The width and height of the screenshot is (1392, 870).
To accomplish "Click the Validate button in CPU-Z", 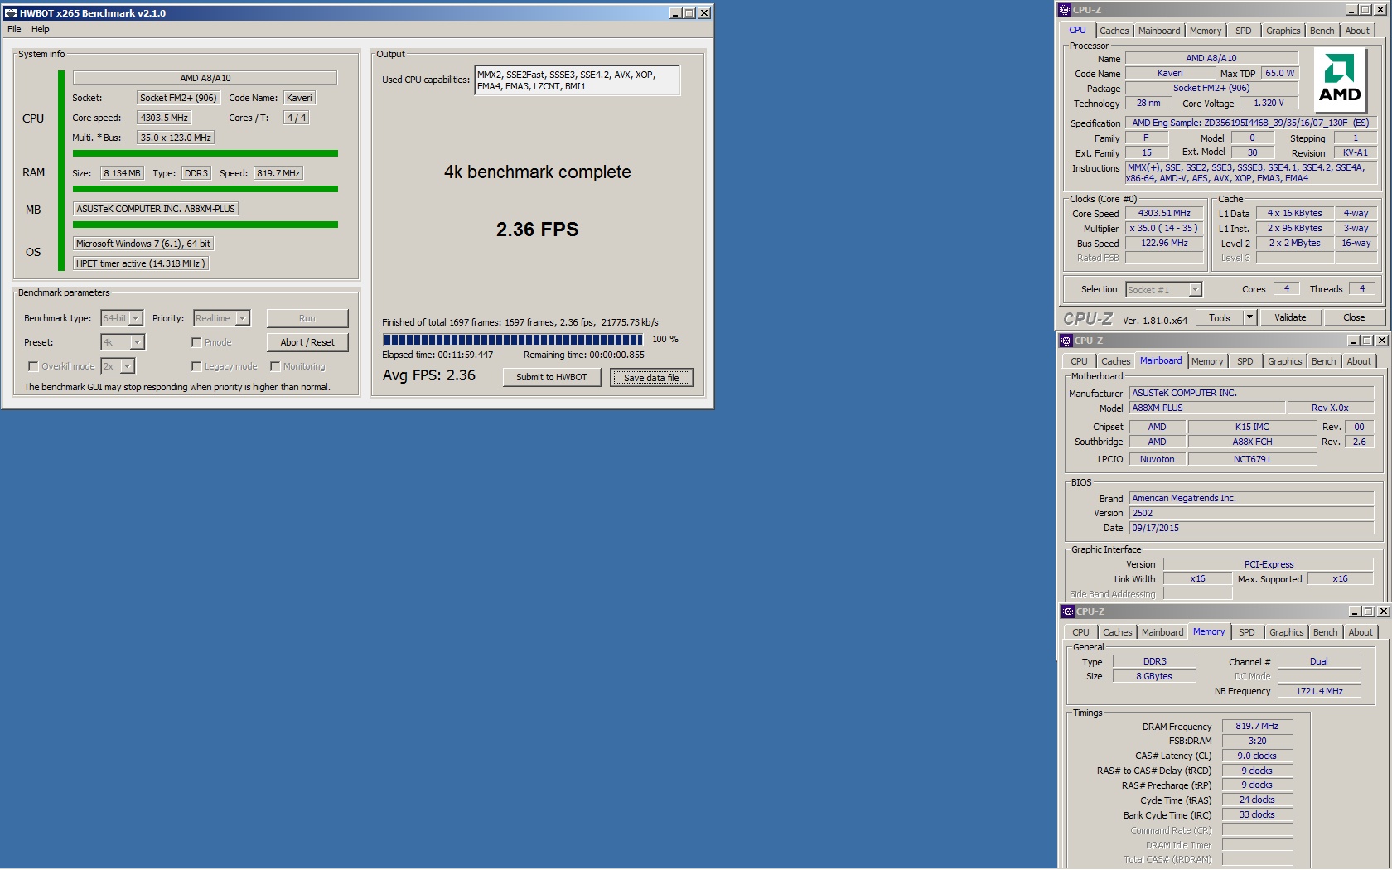I will click(1290, 317).
